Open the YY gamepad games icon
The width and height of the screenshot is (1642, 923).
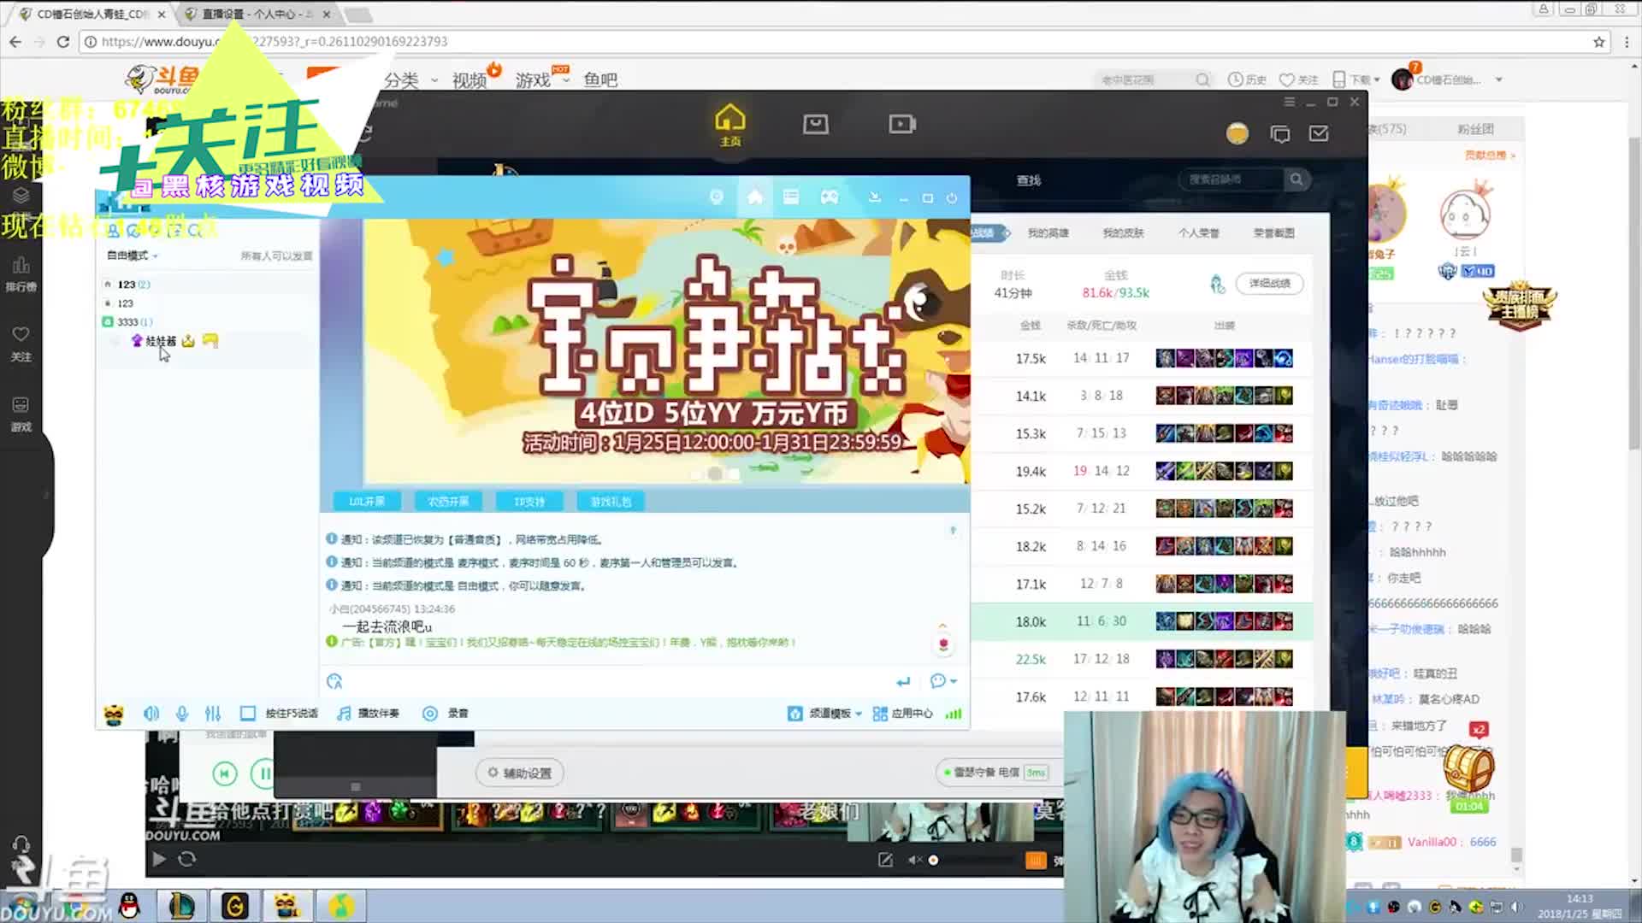tap(830, 197)
